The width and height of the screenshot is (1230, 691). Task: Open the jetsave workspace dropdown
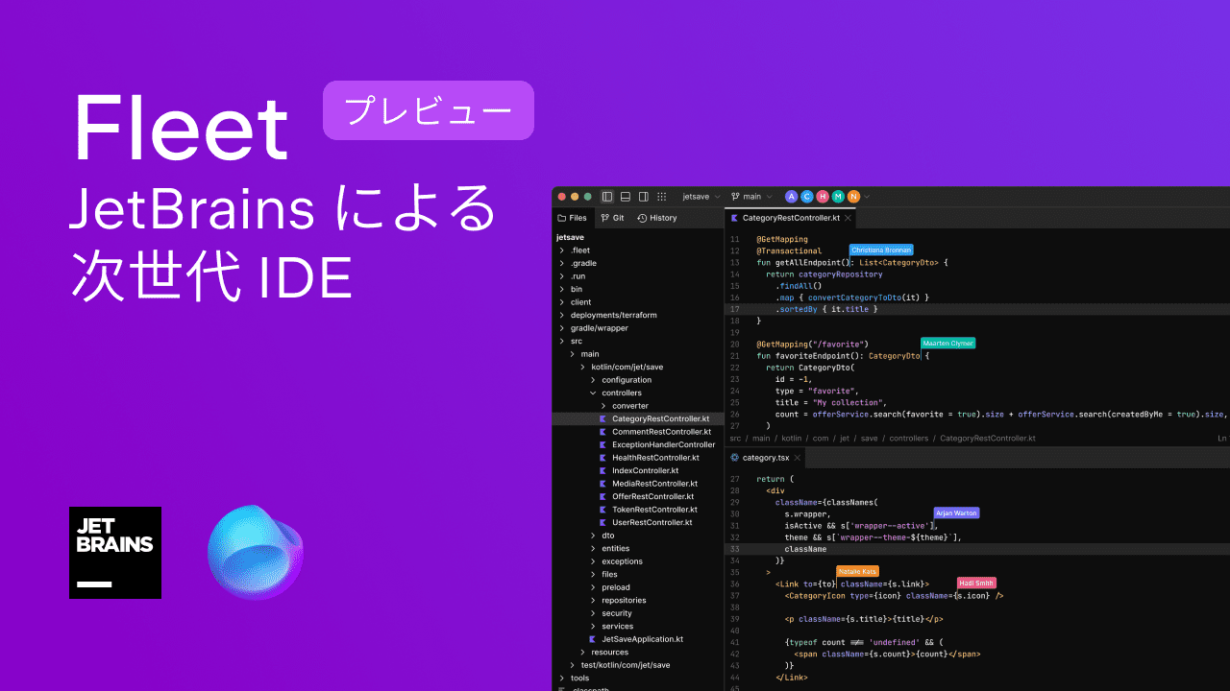pyautogui.click(x=701, y=197)
